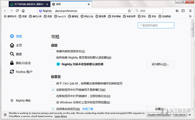Click the notification bar info icon
Viewport: 195px width, 120px height.
[x=5, y=115]
